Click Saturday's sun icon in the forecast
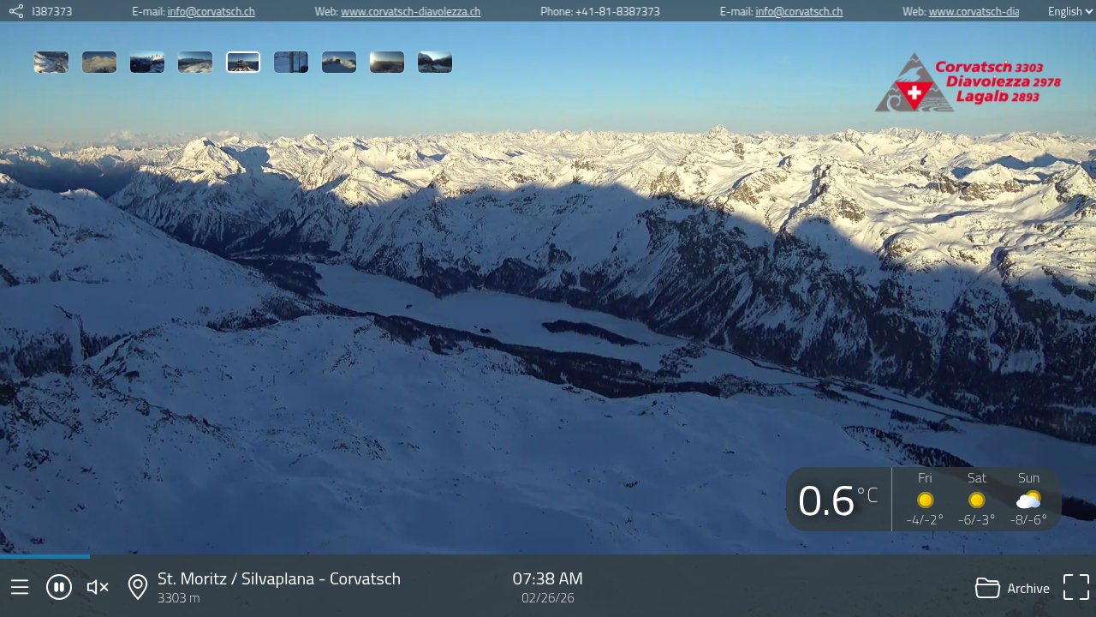The width and height of the screenshot is (1096, 617). (976, 500)
